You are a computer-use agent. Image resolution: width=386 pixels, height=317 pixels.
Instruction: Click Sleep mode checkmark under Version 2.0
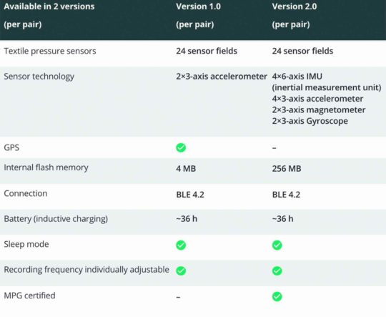click(x=277, y=245)
